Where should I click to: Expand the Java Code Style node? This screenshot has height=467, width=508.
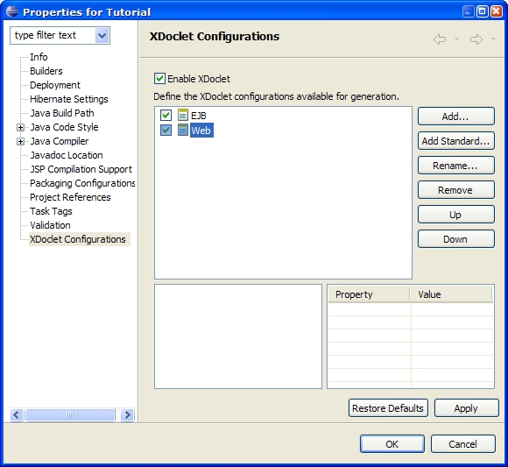click(20, 127)
